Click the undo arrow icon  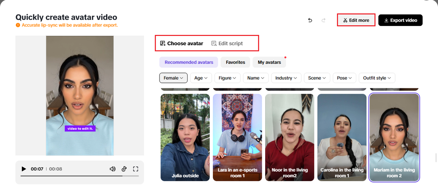[310, 20]
